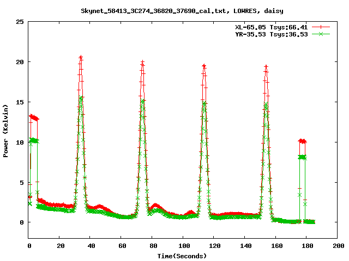
Task: Click the red XL legend line sample
Action: click(x=321, y=27)
